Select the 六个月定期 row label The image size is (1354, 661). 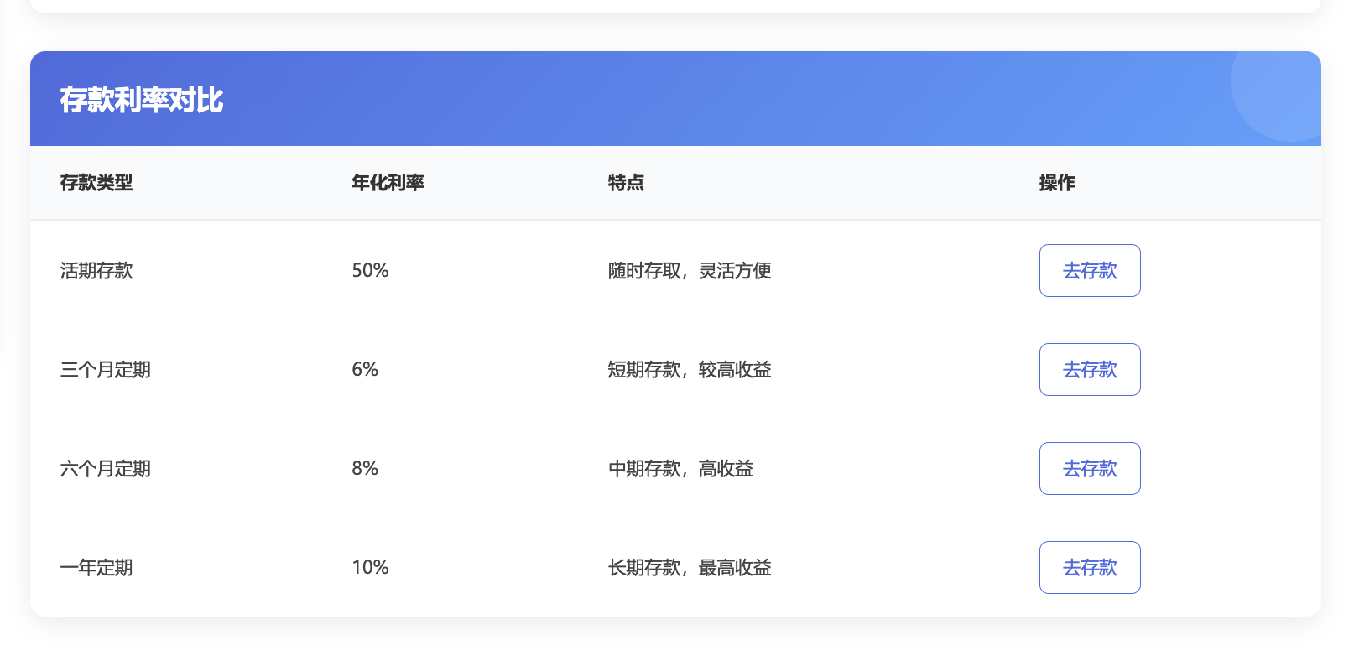pyautogui.click(x=105, y=469)
